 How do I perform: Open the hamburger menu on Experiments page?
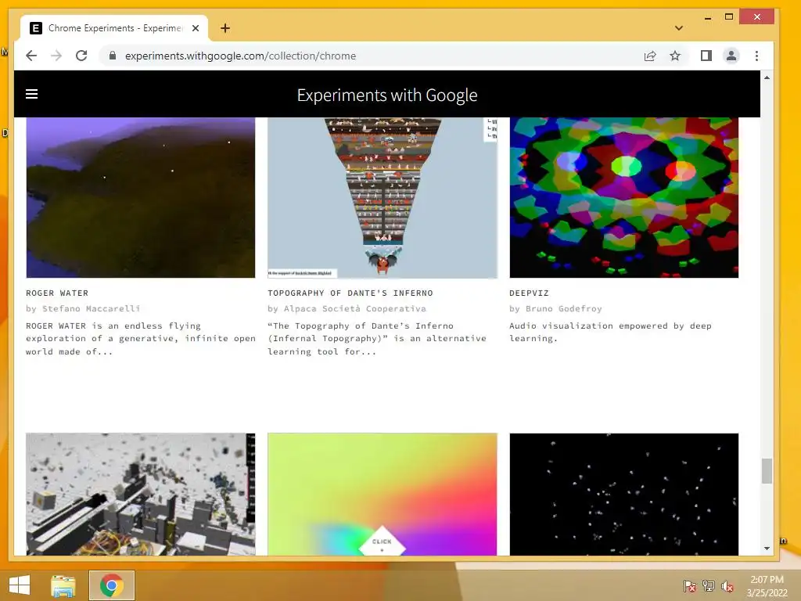click(31, 94)
